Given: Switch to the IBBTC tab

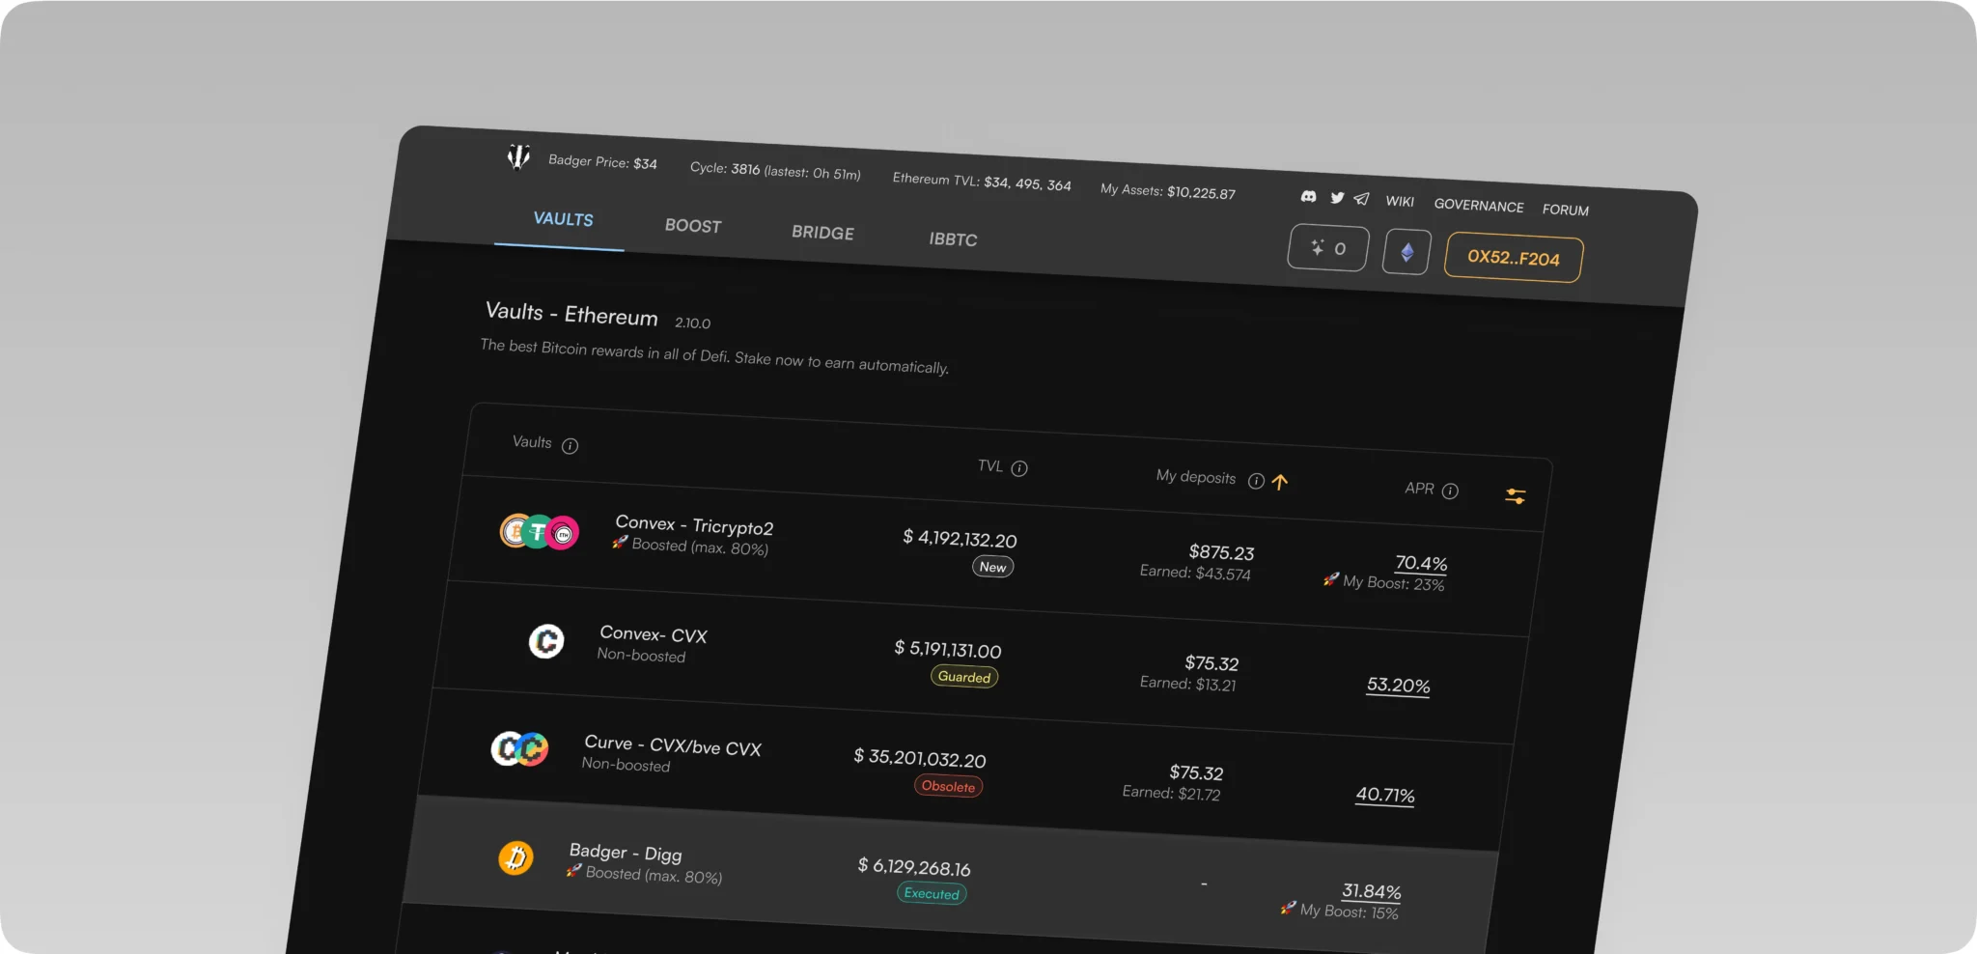Looking at the screenshot, I should pos(953,239).
